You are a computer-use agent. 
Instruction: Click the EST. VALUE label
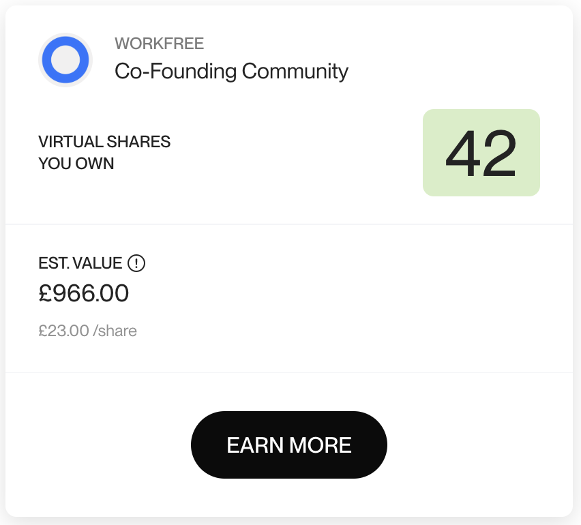[x=80, y=263]
